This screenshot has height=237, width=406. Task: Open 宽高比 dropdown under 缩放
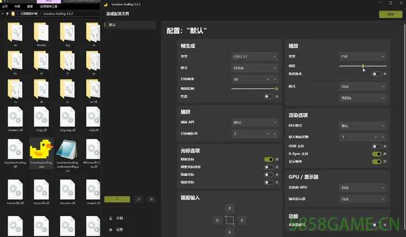[362, 98]
